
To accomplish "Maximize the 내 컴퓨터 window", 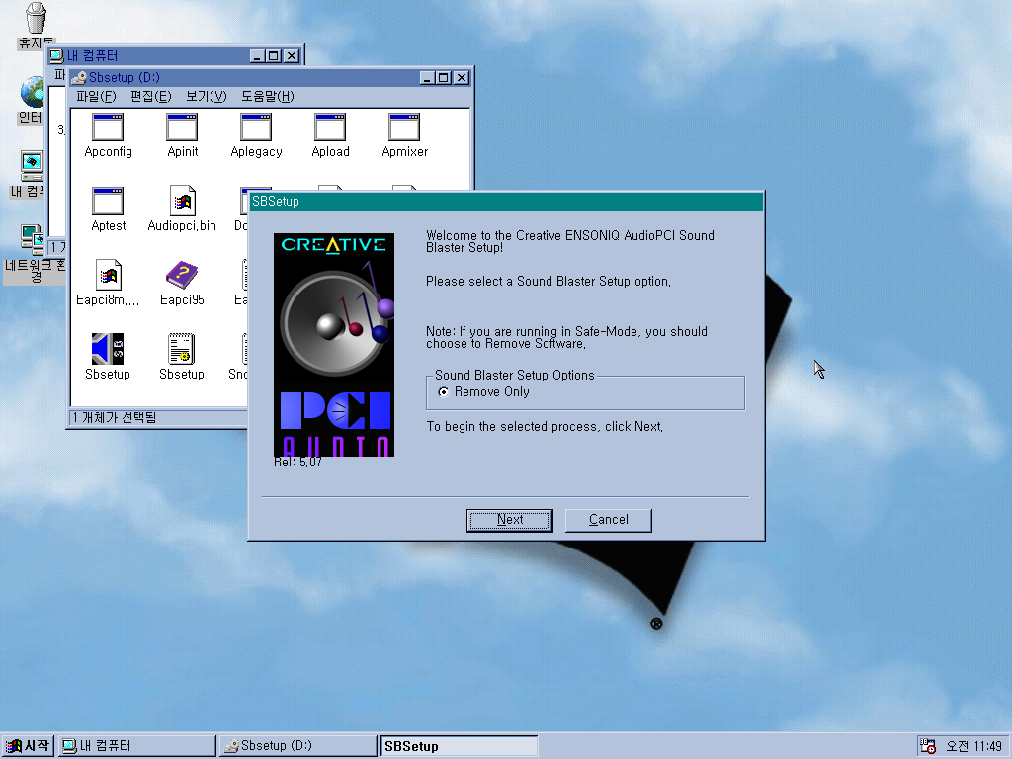I will (273, 56).
